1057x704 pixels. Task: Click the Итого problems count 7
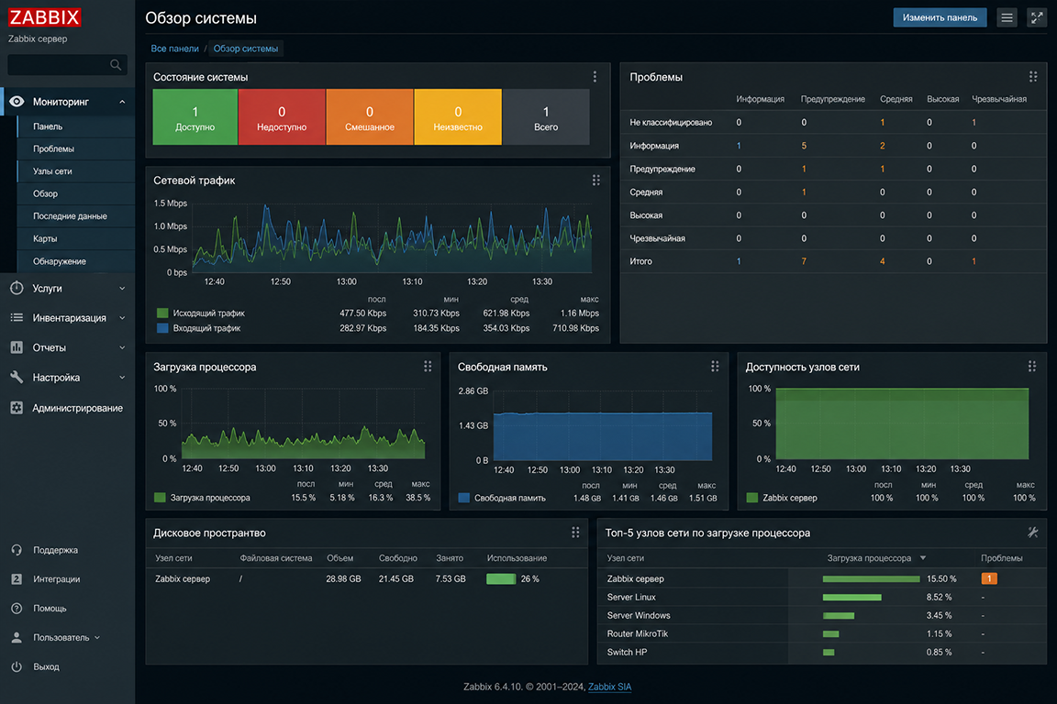click(804, 261)
